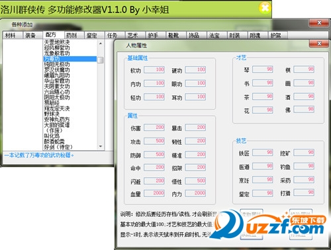The image size is (331, 250).
Task: Click the 钓鱼 skill field
Action: pyautogui.click(x=304, y=166)
